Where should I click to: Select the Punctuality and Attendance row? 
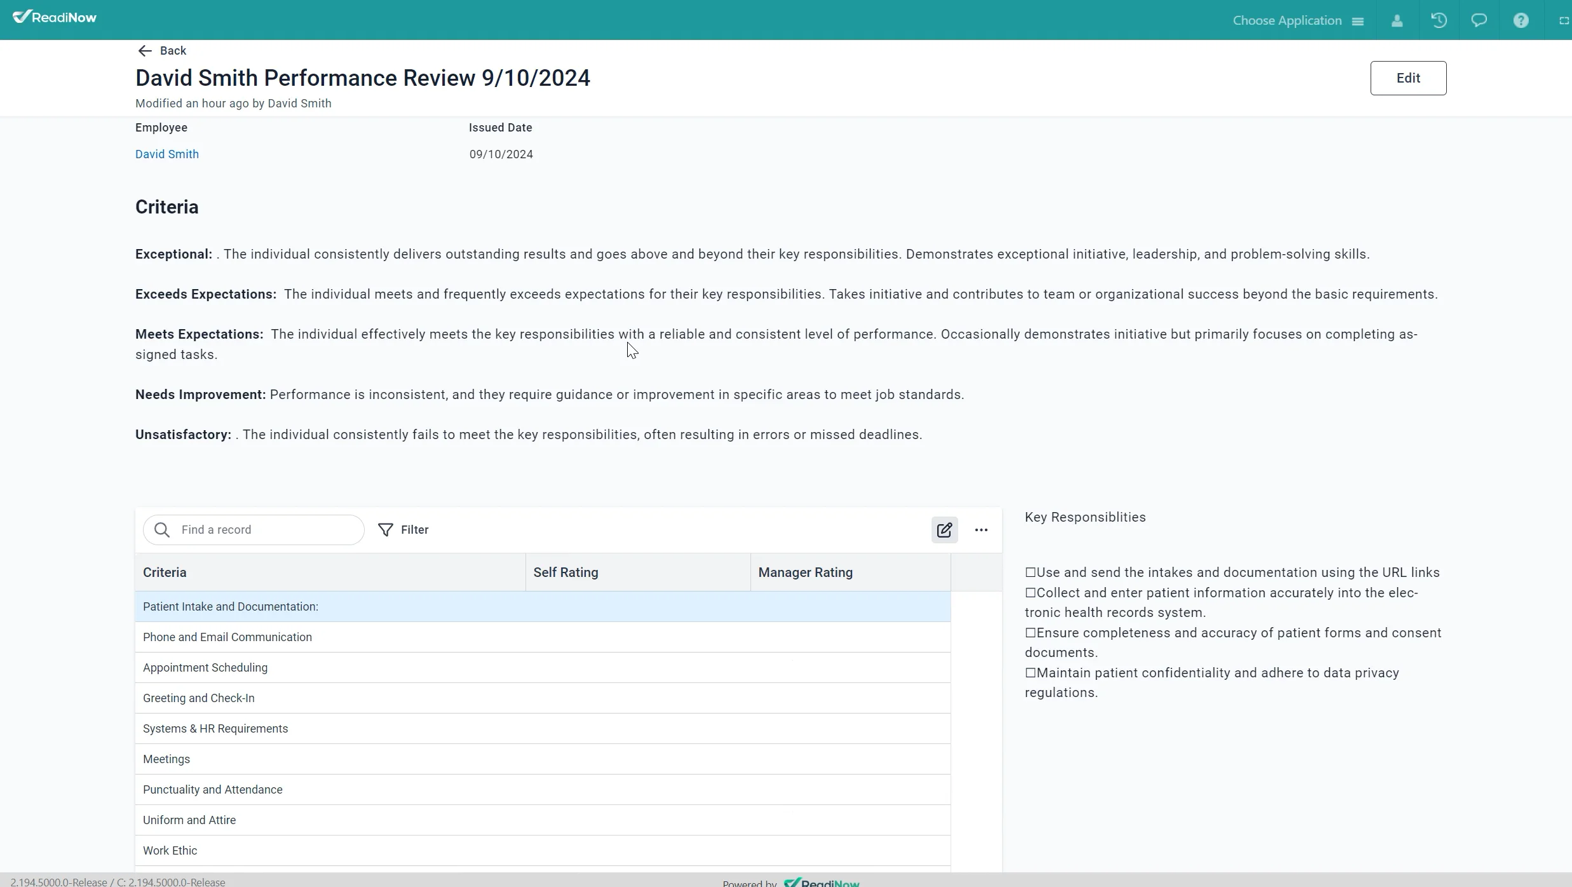[x=543, y=790]
